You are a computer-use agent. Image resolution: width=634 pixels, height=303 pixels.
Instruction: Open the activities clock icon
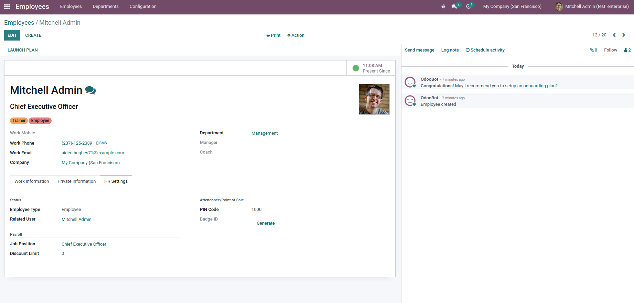click(x=469, y=7)
